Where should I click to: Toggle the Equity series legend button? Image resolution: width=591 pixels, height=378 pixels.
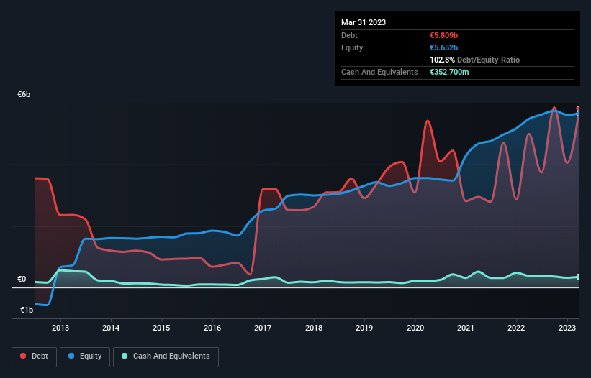(85, 356)
